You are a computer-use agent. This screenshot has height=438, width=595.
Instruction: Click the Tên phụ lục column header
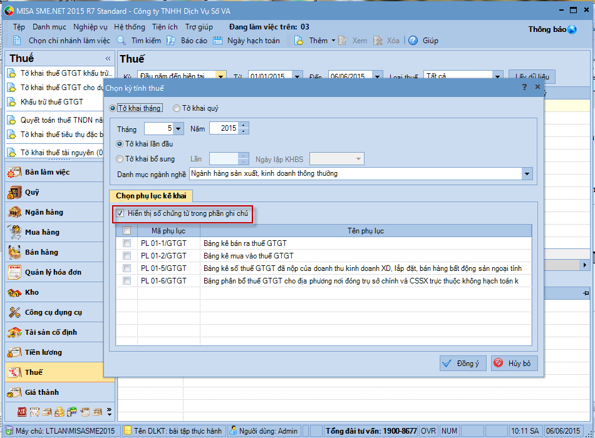click(366, 230)
